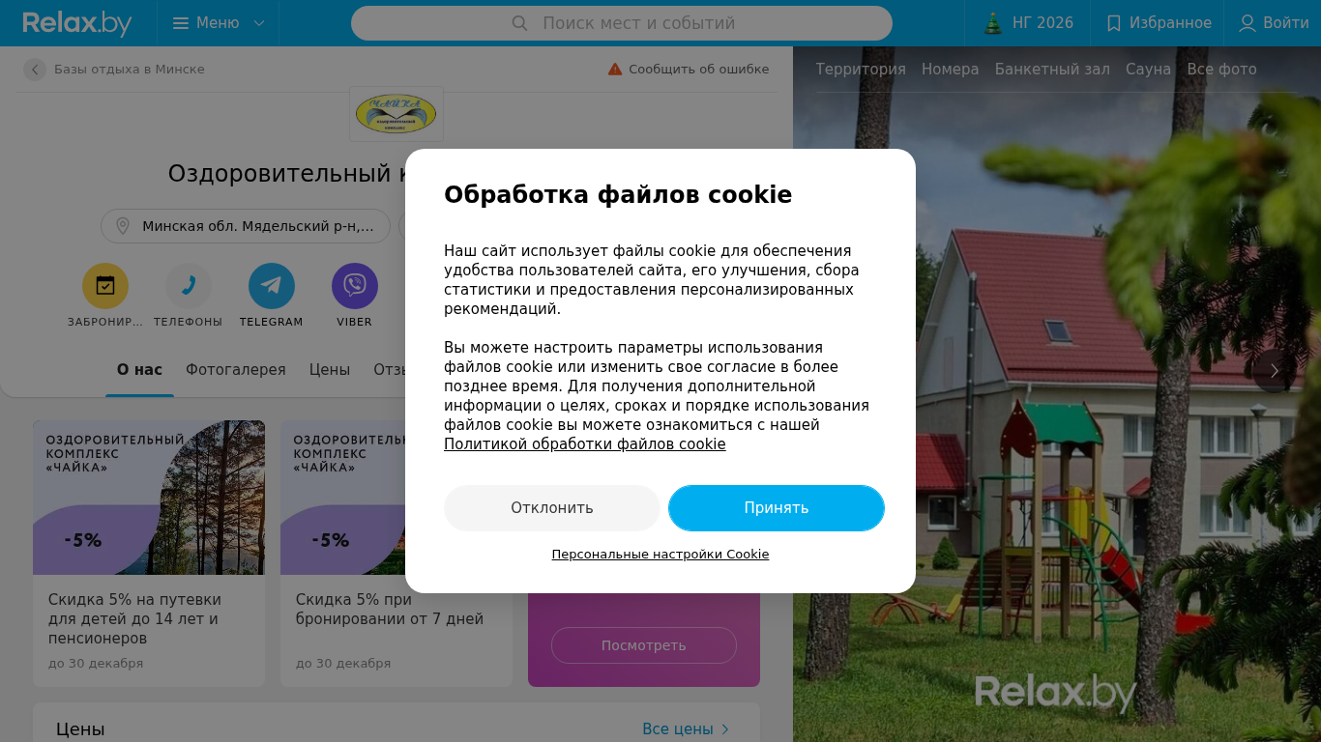1321x742 pixels.
Task: Click the phone Телефоны icon
Action: 189,286
